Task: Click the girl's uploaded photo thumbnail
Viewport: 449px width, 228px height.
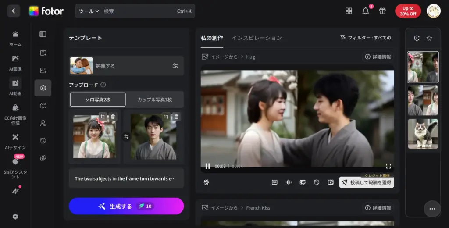Action: 95,137
